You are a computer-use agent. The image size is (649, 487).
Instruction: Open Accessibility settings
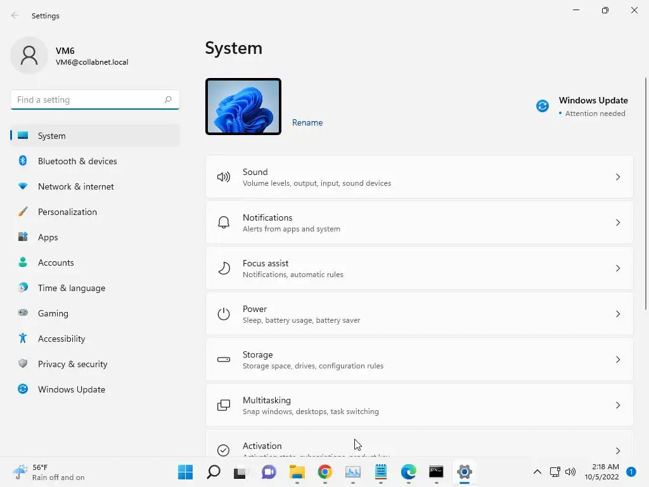click(95, 339)
